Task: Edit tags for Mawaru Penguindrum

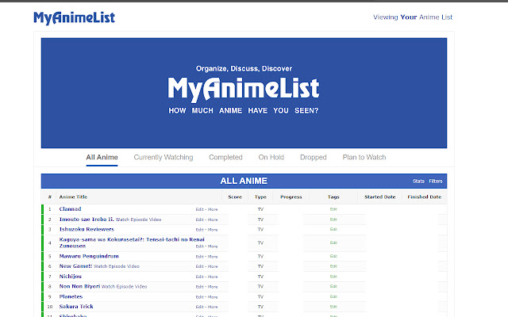Action: point(333,256)
